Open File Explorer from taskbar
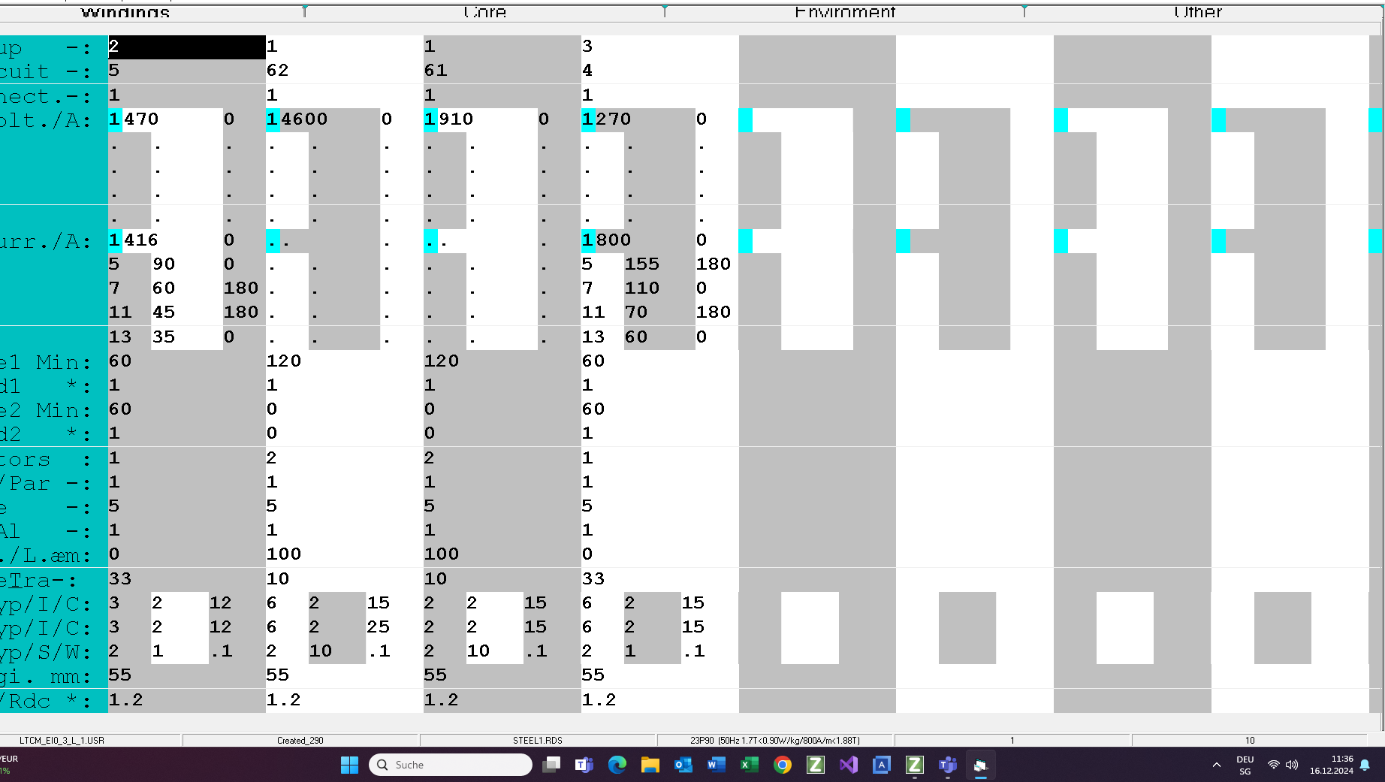 tap(650, 765)
